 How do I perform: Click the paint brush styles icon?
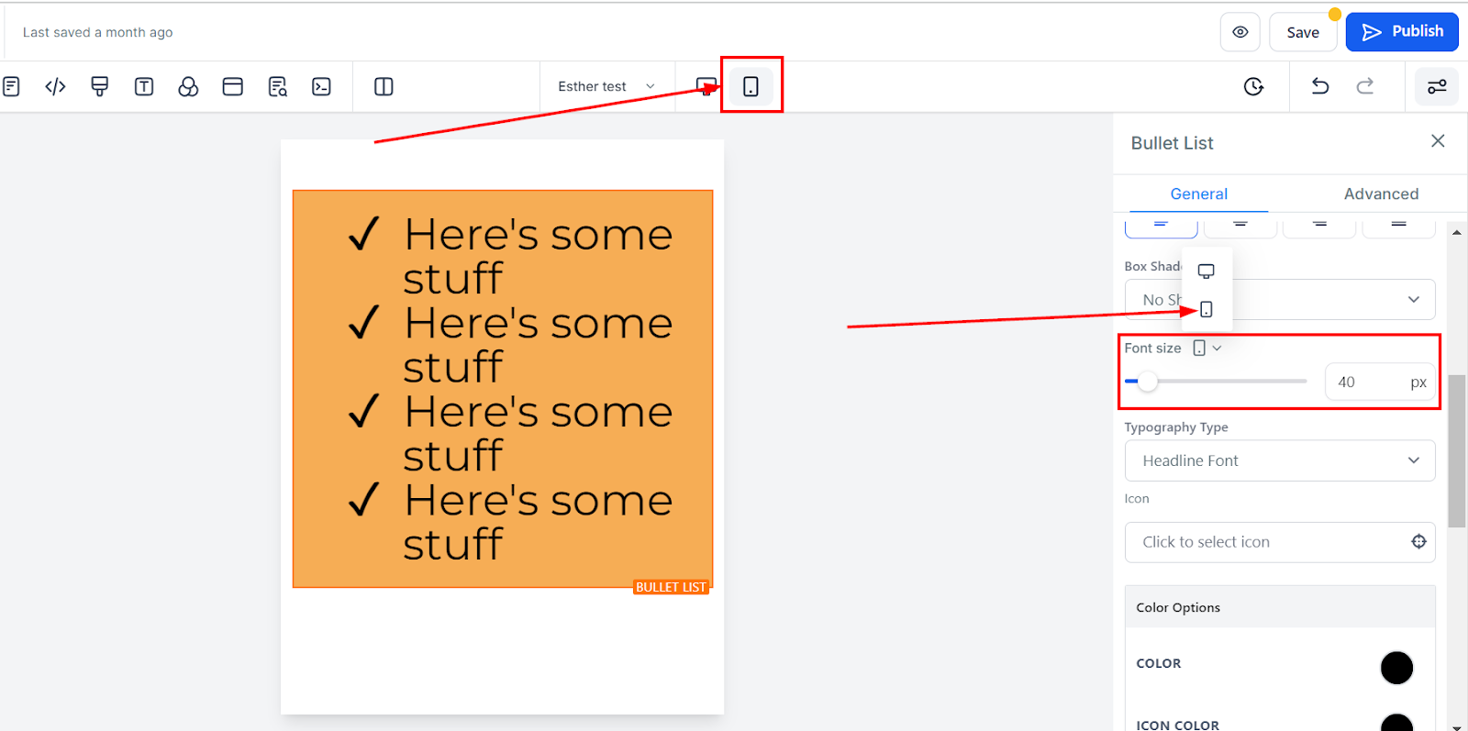pyautogui.click(x=100, y=86)
